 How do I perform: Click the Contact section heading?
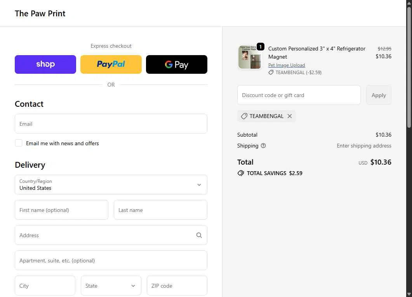point(29,104)
